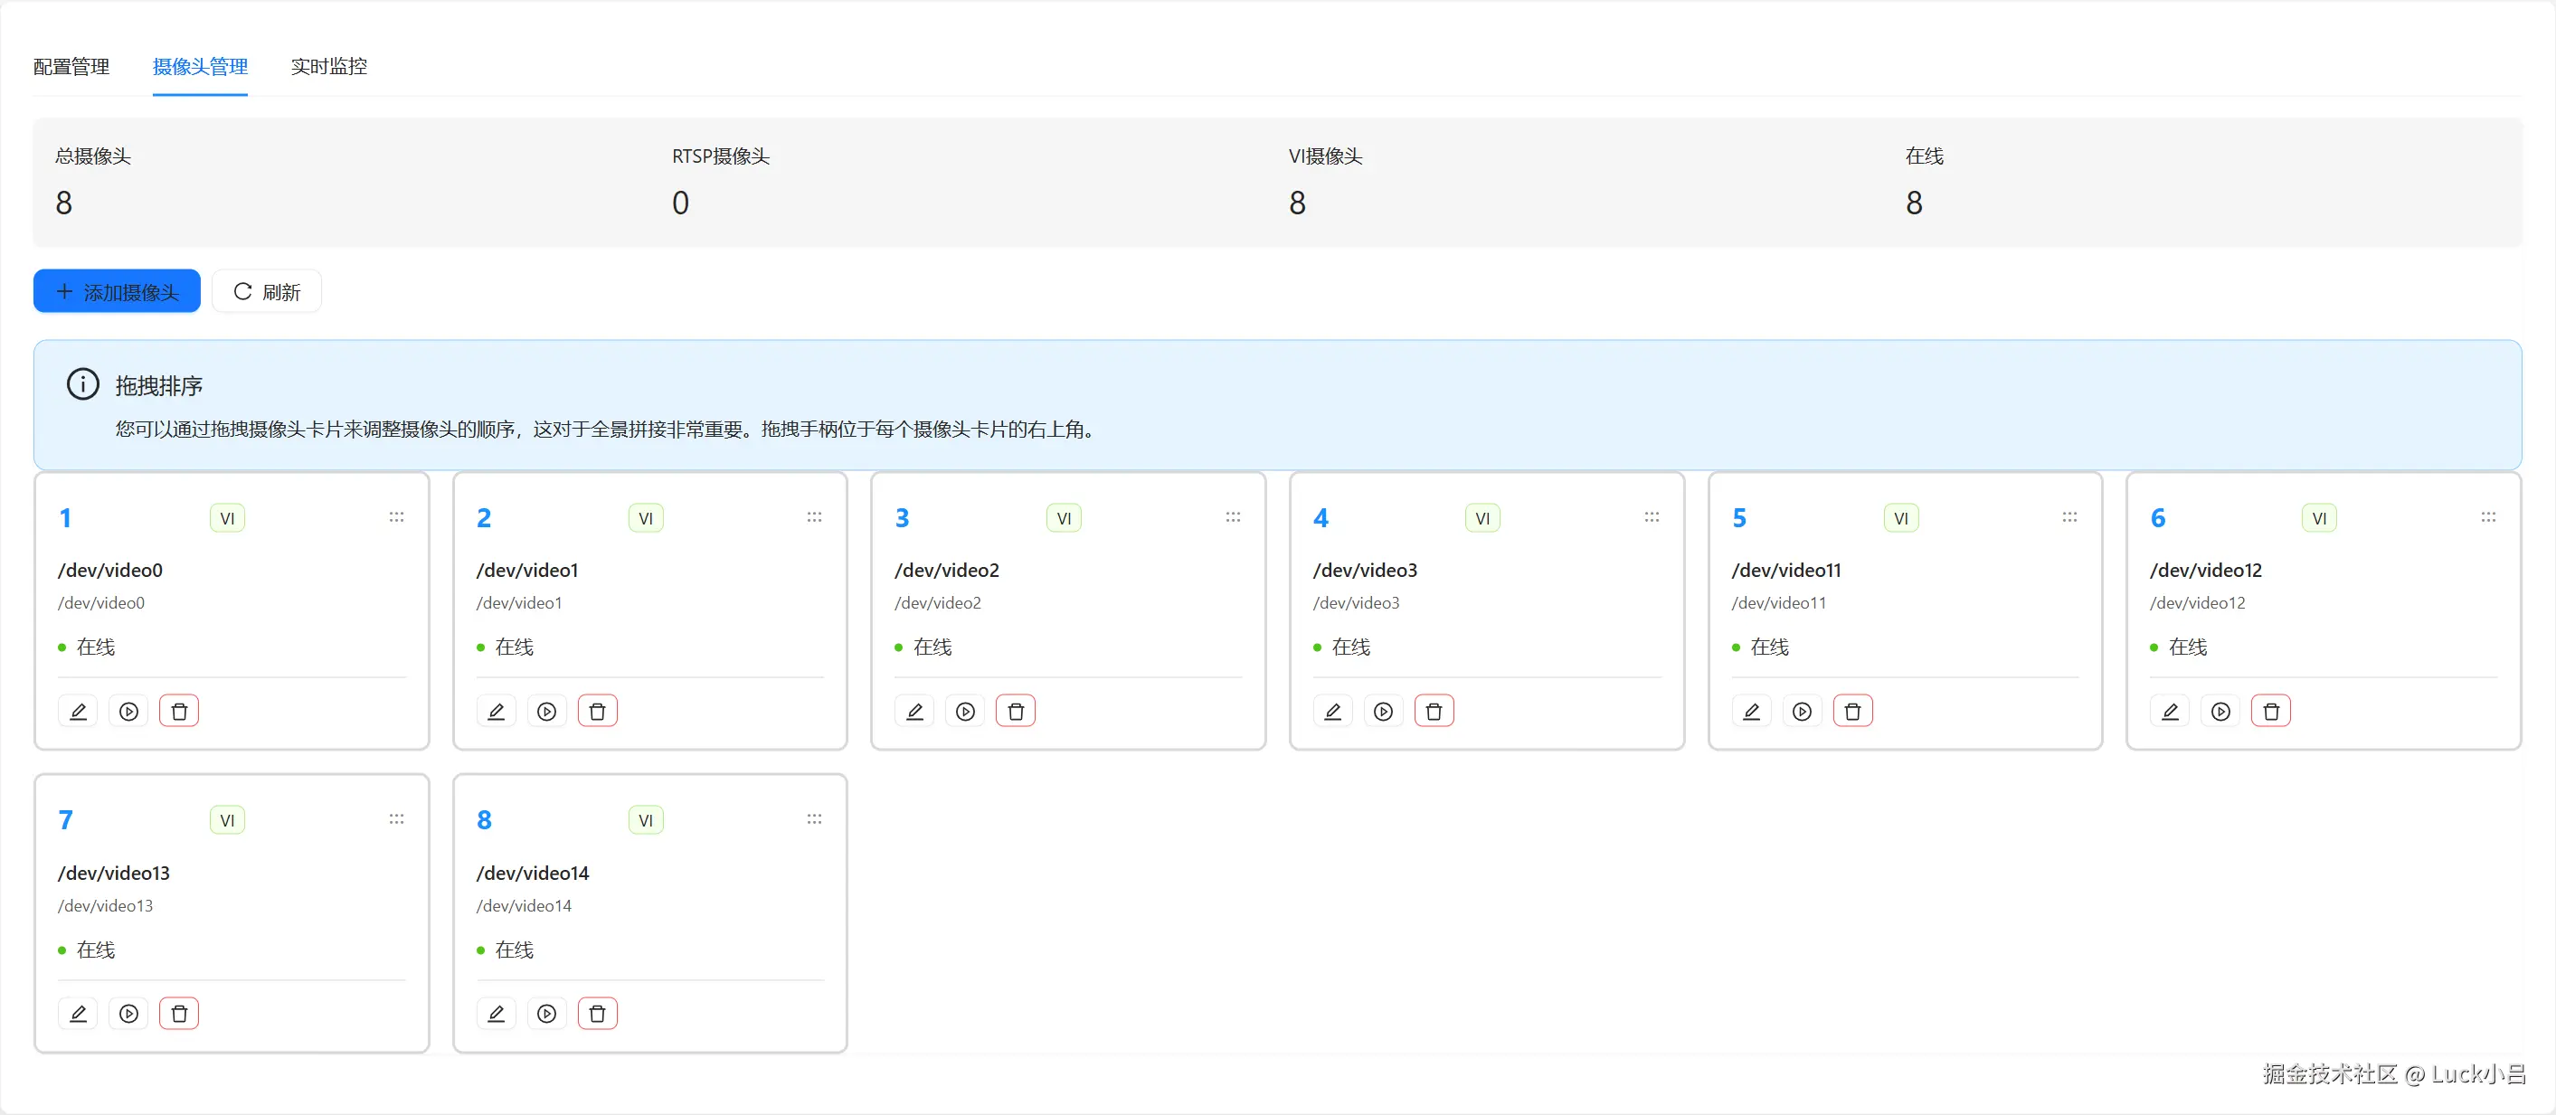Click the info icon beside 拖拽排序
The image size is (2556, 1115).
(82, 384)
